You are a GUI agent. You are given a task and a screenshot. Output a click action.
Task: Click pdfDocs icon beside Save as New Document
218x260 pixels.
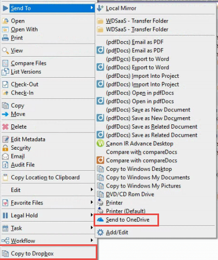[100, 118]
